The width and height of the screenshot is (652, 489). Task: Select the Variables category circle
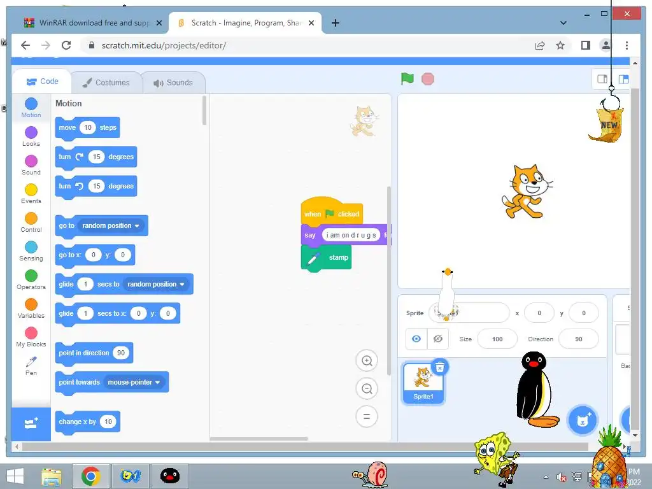[x=31, y=305]
